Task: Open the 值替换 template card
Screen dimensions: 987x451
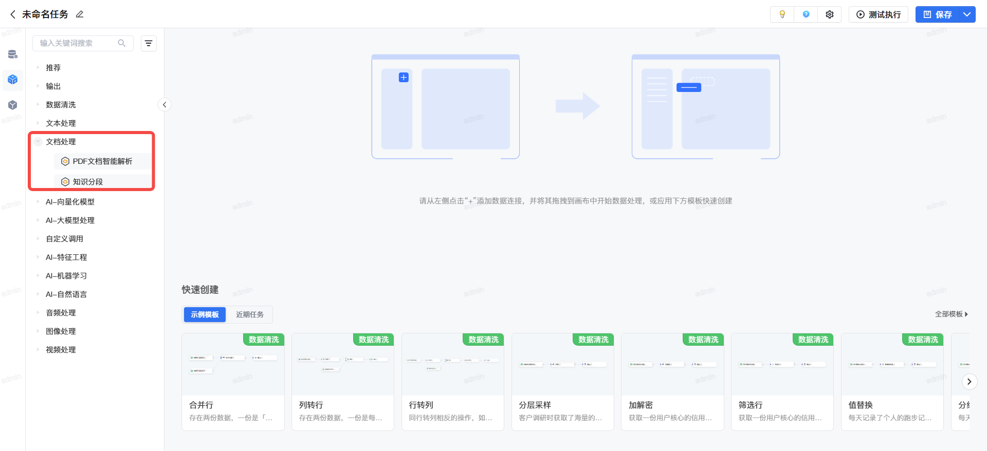Action: coord(892,382)
